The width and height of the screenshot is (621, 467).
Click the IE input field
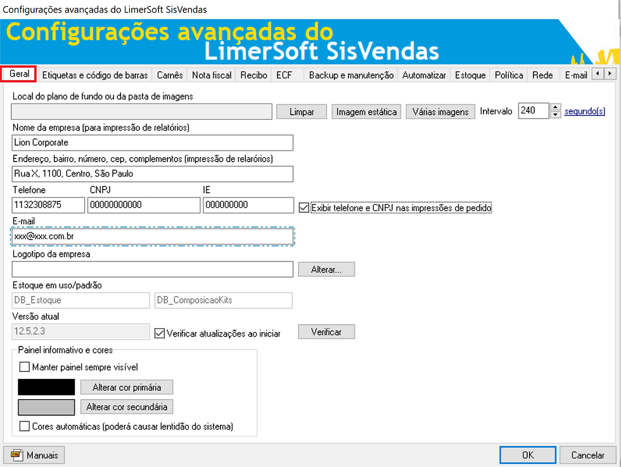point(248,205)
